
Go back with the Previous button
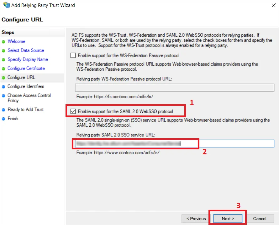click(x=196, y=218)
